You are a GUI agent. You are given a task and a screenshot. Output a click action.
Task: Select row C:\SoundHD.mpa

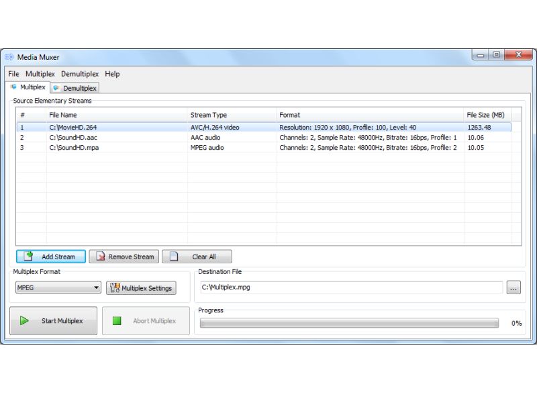264,147
